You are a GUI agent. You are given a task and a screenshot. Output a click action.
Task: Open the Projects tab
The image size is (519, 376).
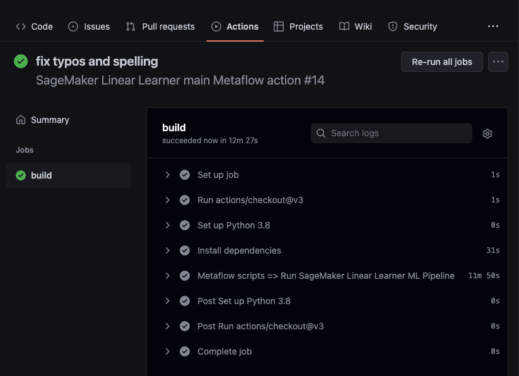tap(298, 26)
